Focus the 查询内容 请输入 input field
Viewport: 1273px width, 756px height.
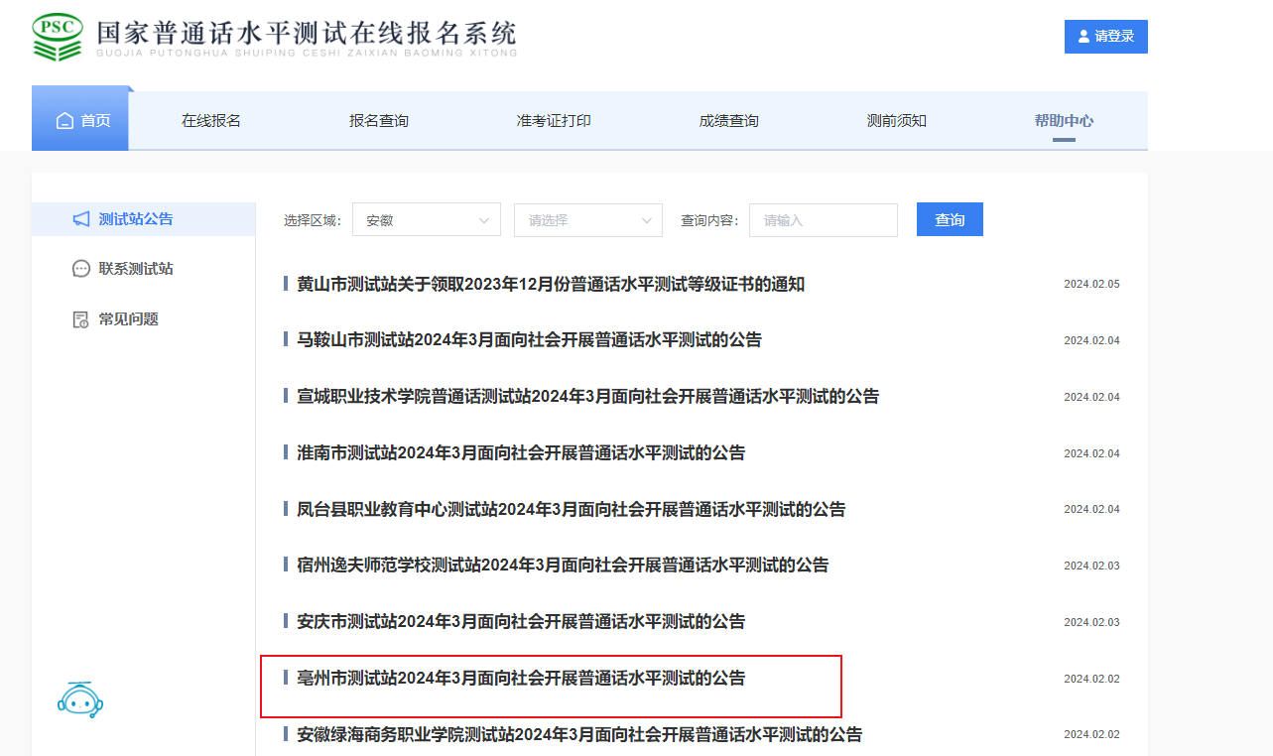[x=824, y=220]
